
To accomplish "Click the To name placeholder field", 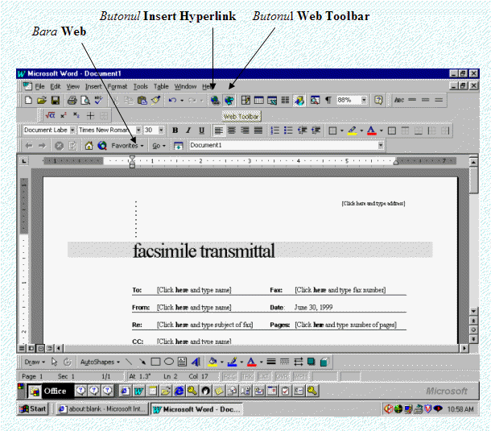I will [194, 290].
